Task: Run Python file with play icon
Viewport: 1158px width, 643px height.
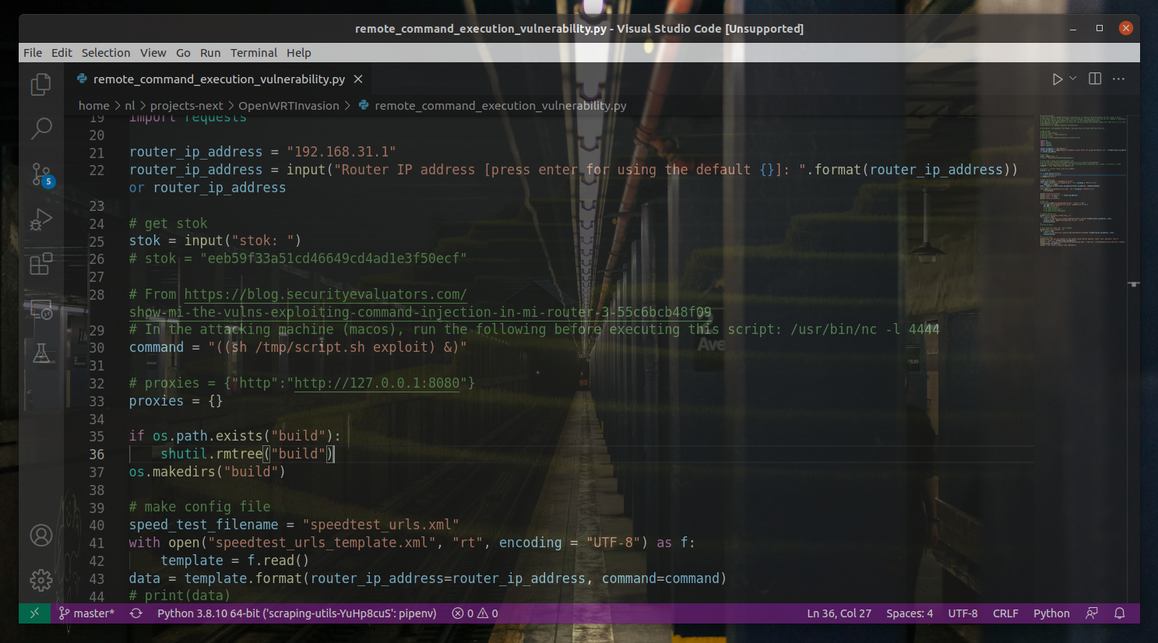Action: (1057, 79)
